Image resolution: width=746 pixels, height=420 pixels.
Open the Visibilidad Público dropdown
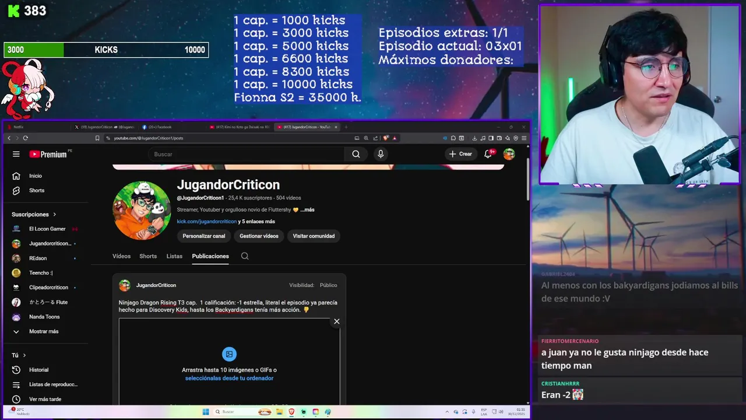click(x=328, y=285)
